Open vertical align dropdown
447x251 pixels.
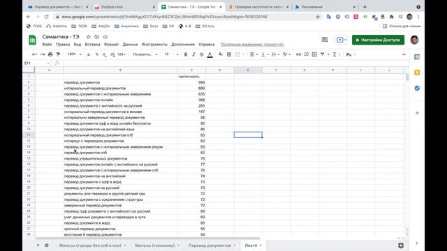point(265,54)
